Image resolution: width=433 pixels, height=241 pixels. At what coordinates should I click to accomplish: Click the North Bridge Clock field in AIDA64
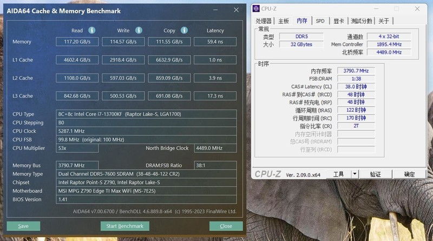215,148
